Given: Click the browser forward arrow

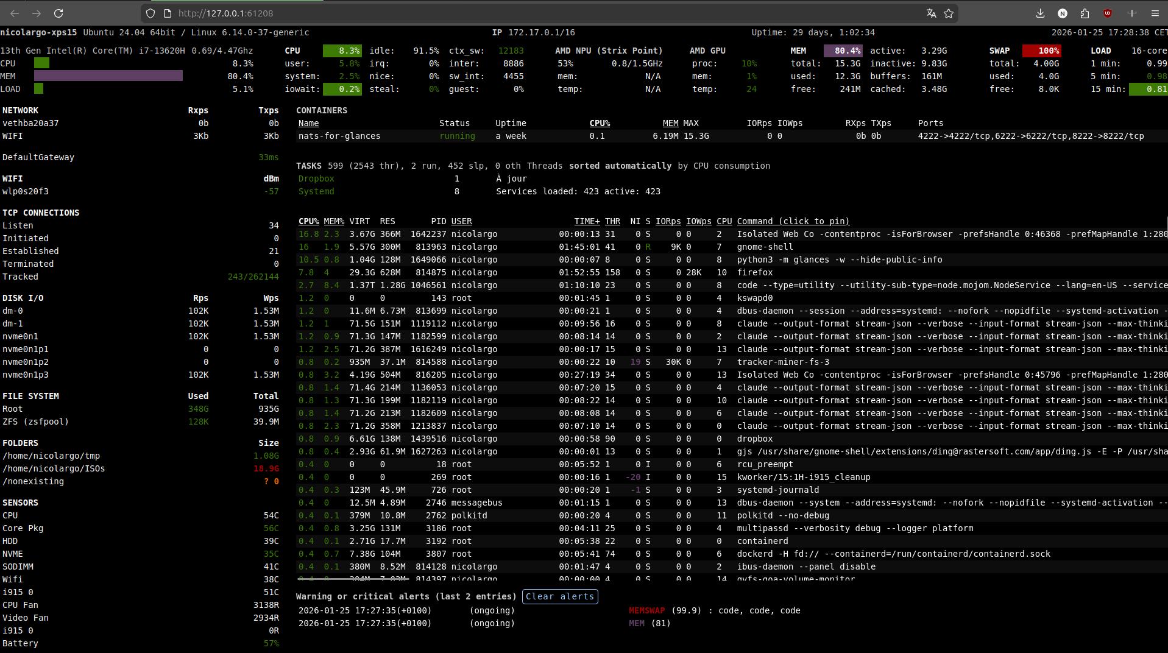Looking at the screenshot, I should (36, 13).
